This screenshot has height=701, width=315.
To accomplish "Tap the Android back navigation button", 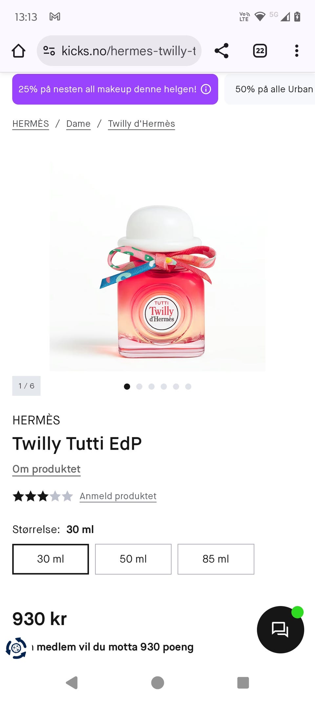I will point(72,683).
